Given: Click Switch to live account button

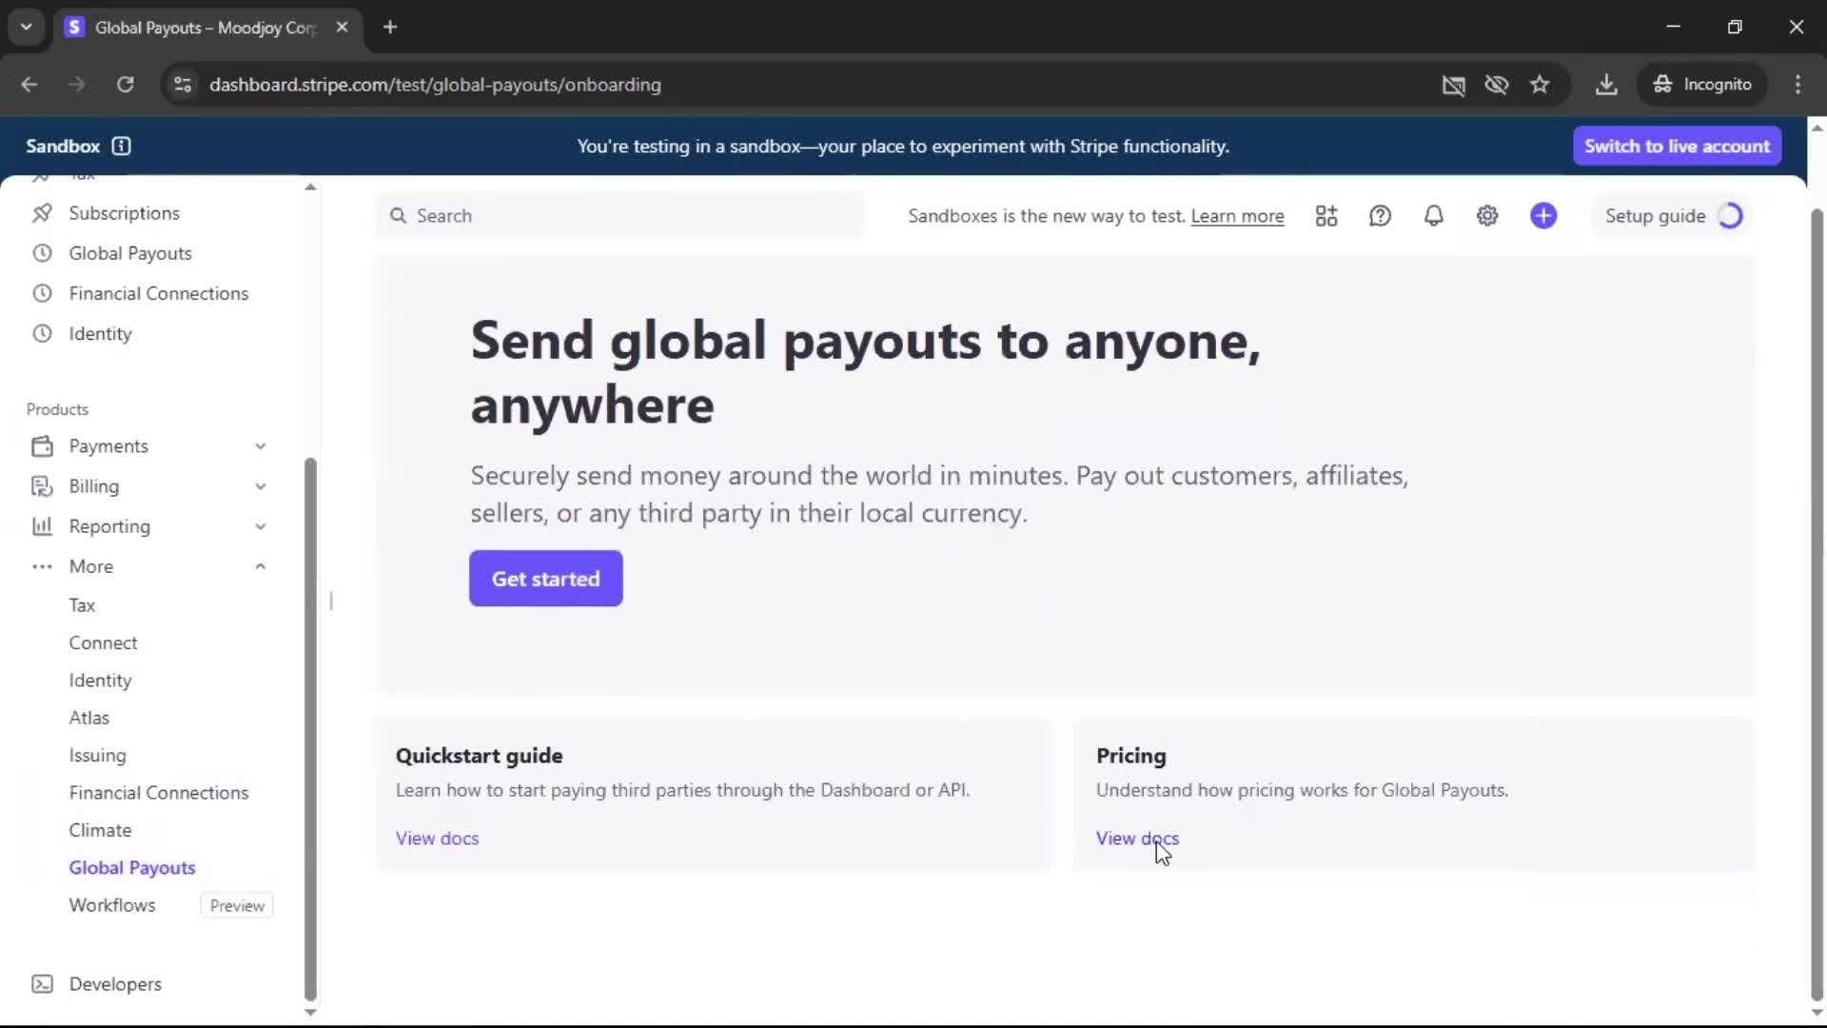Looking at the screenshot, I should pyautogui.click(x=1677, y=146).
